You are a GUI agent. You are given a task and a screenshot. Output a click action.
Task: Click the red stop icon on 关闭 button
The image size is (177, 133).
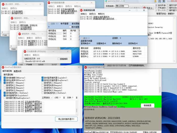[x=144, y=8]
